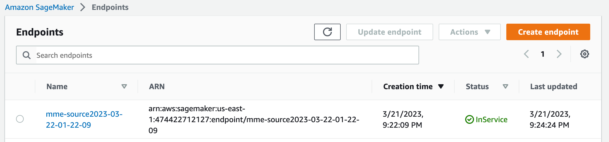Click the breadcrumb separator chevron
The width and height of the screenshot is (609, 142).
tap(83, 7)
